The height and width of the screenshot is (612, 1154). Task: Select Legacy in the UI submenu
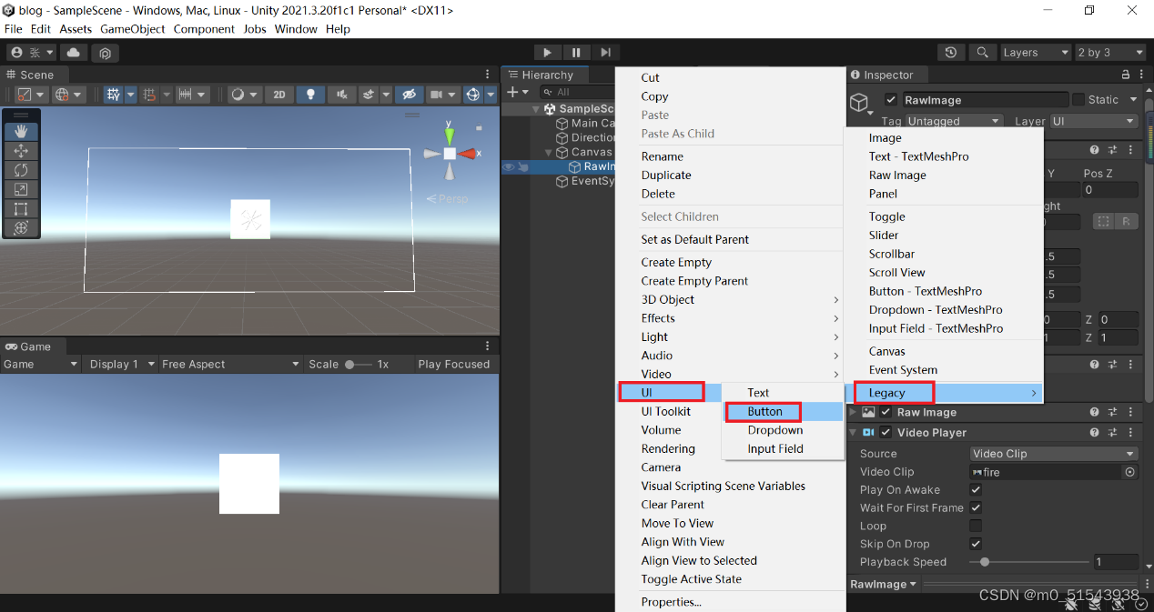(x=893, y=392)
